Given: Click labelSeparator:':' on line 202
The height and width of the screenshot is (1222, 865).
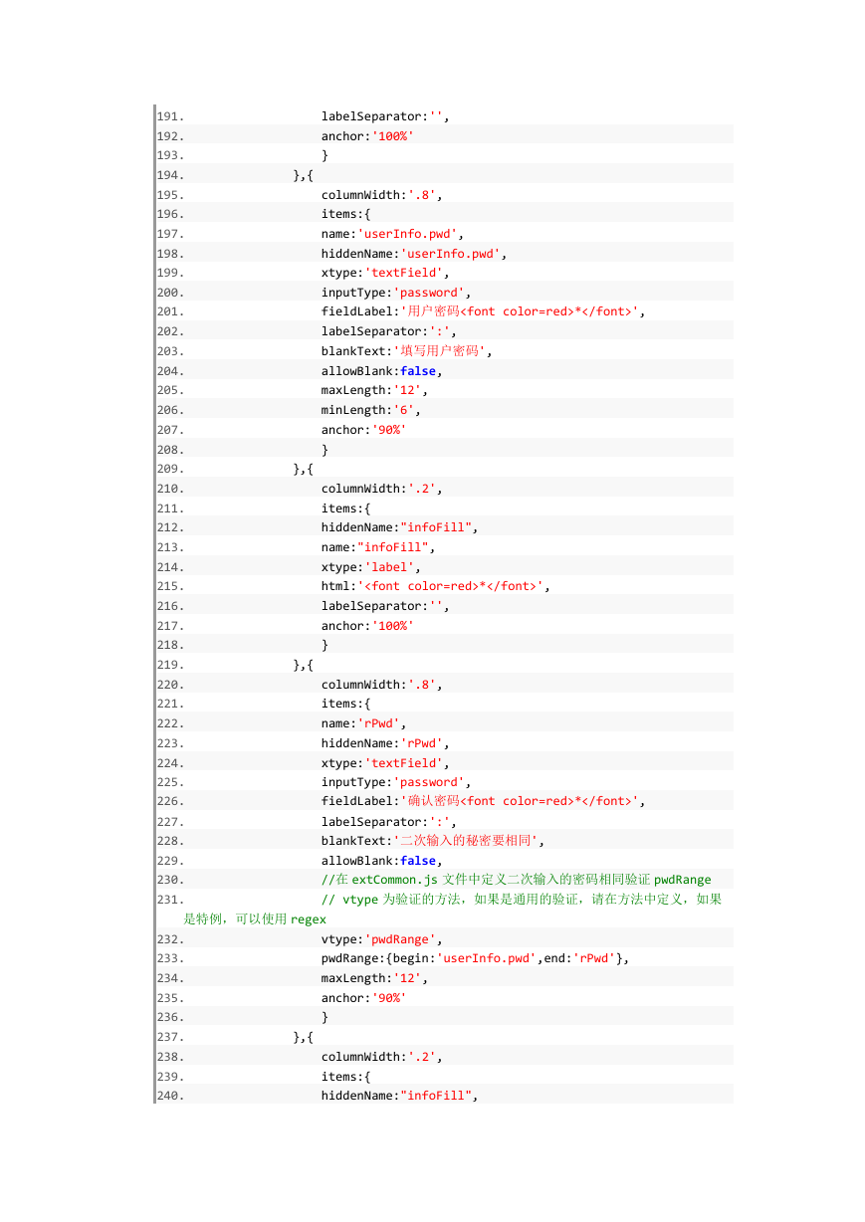Looking at the screenshot, I should pyautogui.click(x=389, y=331).
